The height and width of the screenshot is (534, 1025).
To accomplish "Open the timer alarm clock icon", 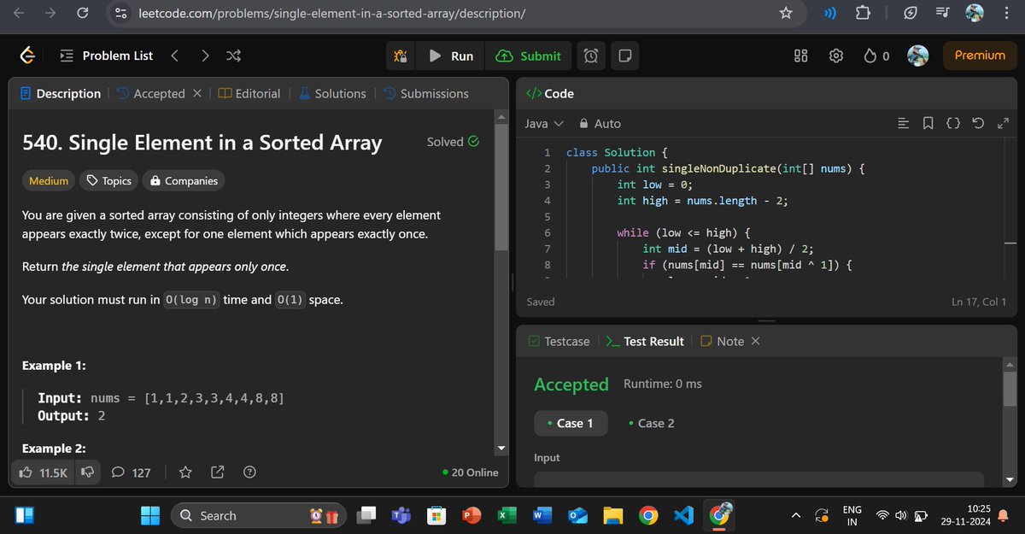I will click(x=590, y=56).
